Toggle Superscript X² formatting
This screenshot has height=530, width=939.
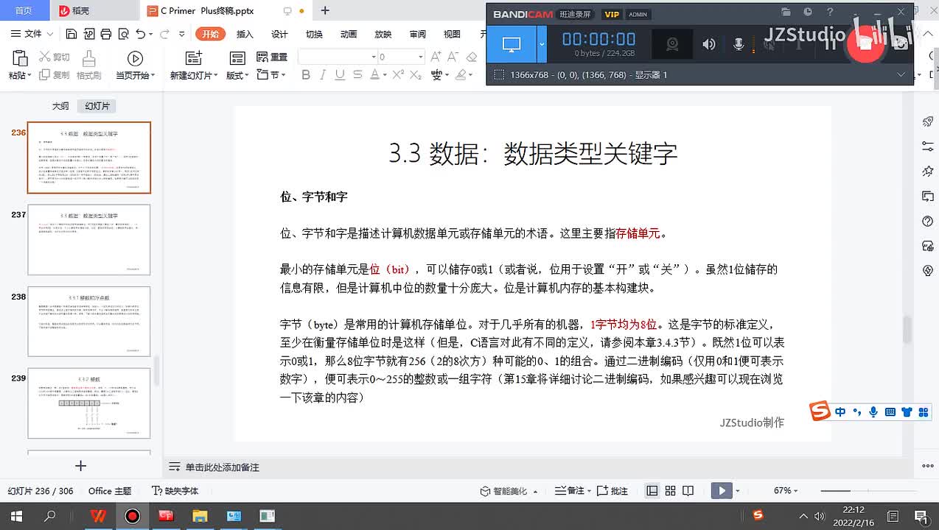coord(398,75)
